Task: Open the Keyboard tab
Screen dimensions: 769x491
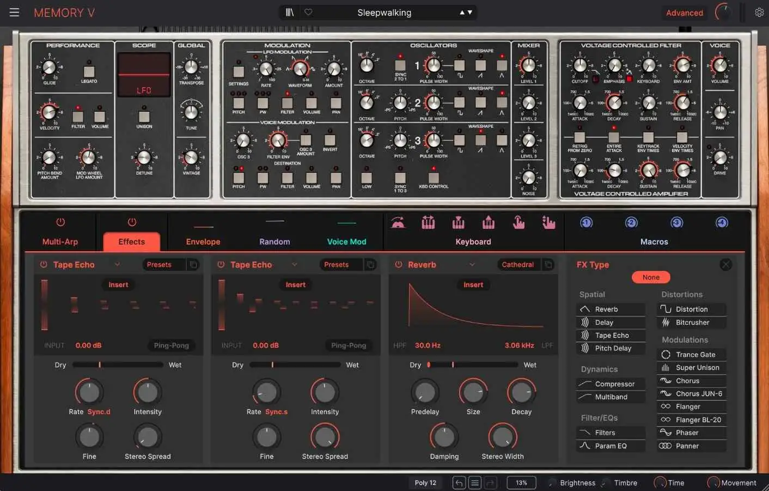Action: [473, 241]
